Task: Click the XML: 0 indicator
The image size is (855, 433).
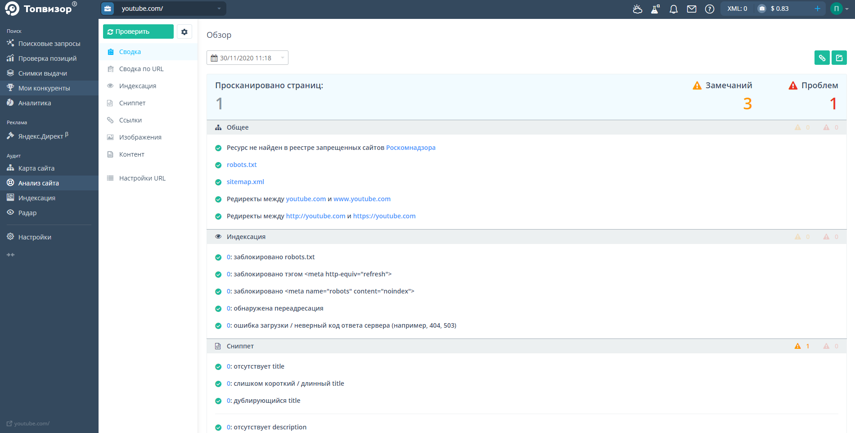Action: pos(737,9)
